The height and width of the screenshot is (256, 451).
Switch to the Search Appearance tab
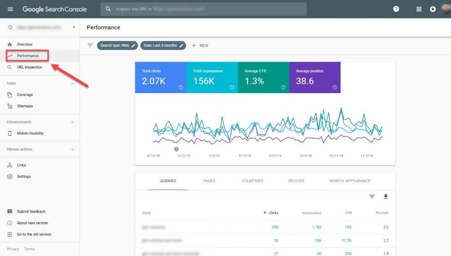pos(350,181)
